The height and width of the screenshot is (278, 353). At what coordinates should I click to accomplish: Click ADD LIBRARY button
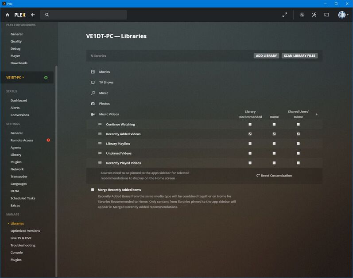click(x=266, y=56)
